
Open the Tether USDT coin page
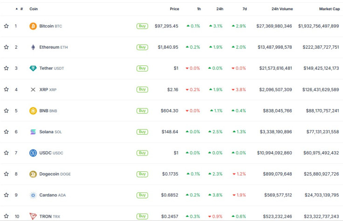[52, 68]
